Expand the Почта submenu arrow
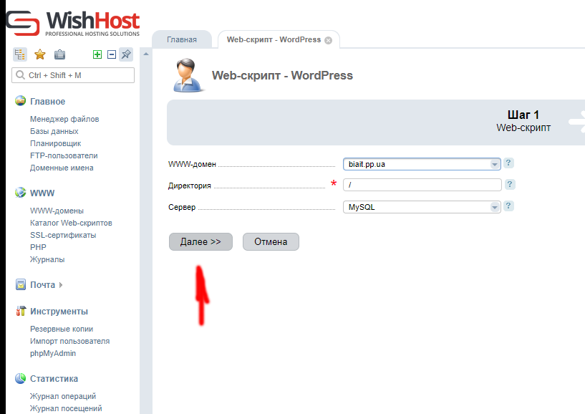Screen dimensions: 585x414 click(x=61, y=285)
